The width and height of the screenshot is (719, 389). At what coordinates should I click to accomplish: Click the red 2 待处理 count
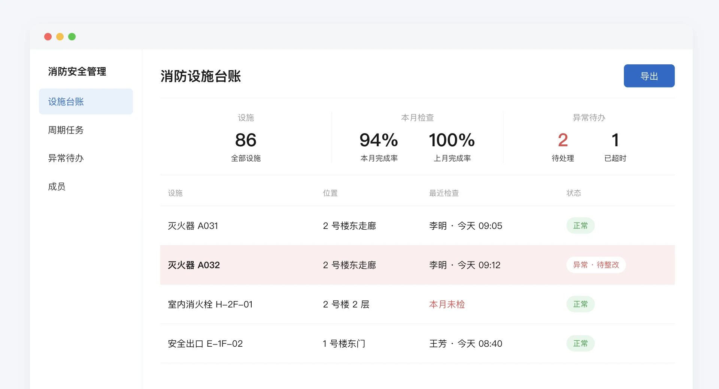tap(563, 140)
